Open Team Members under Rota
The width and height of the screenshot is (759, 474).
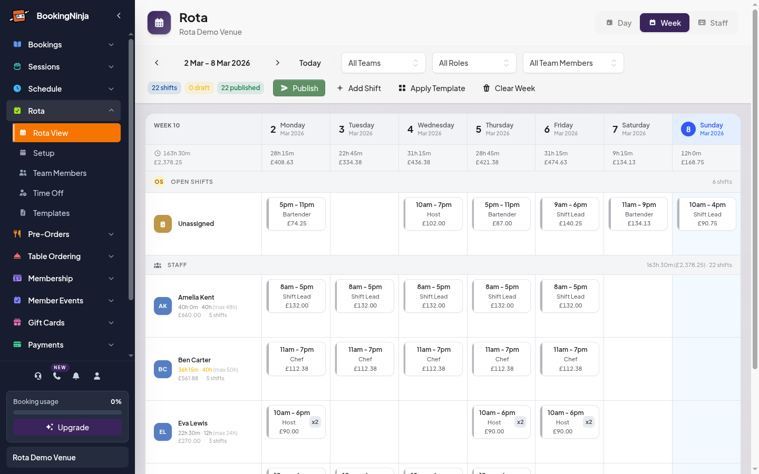coord(66,173)
